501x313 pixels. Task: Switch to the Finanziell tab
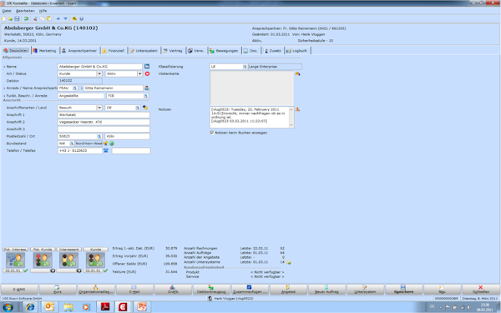(114, 51)
